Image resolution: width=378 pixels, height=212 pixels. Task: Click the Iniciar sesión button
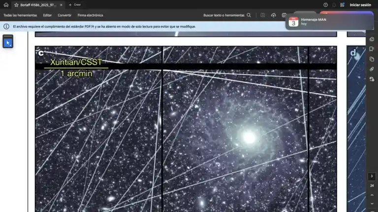360,5
